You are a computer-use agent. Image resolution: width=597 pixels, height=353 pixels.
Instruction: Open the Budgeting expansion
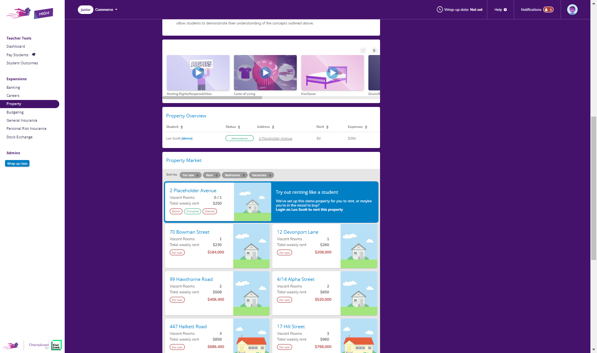click(15, 112)
